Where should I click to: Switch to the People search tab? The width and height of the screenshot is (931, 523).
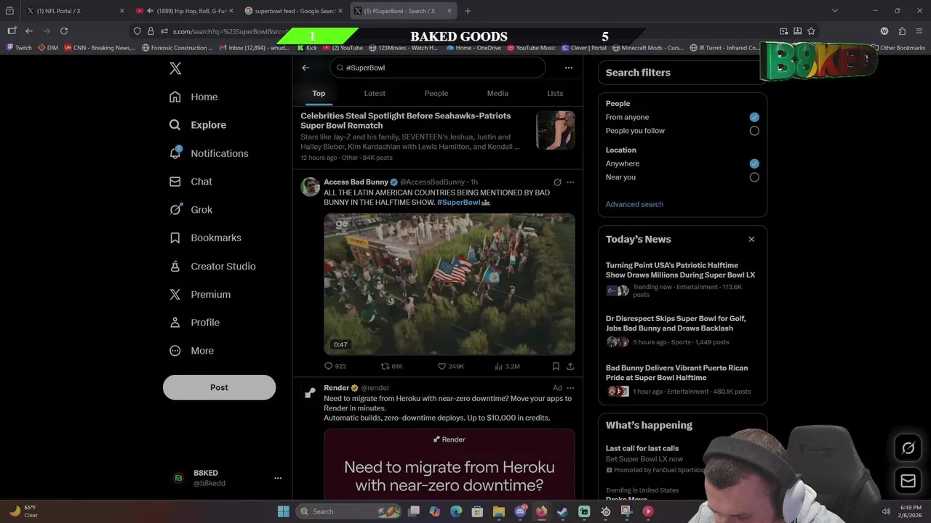(436, 93)
